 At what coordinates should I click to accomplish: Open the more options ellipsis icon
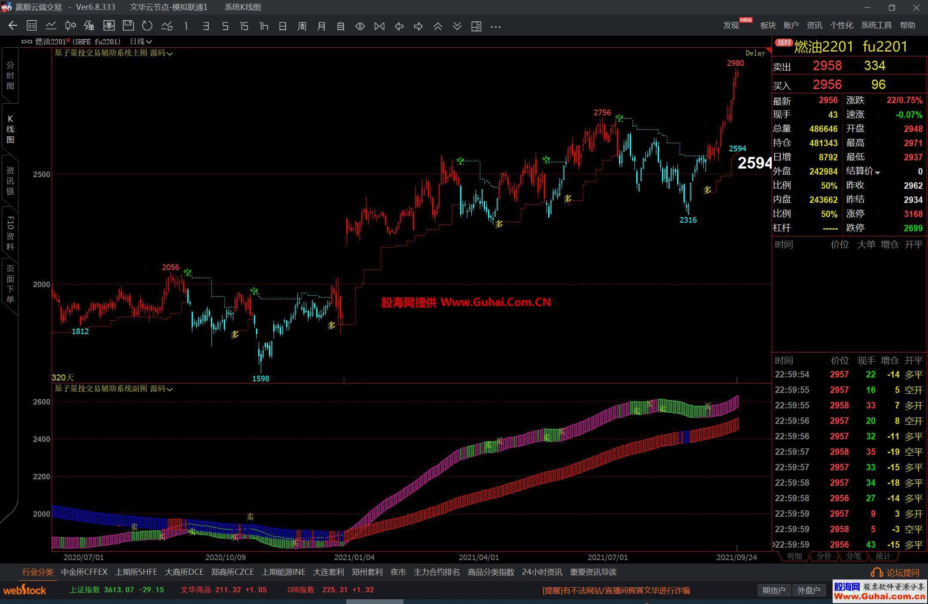click(496, 26)
